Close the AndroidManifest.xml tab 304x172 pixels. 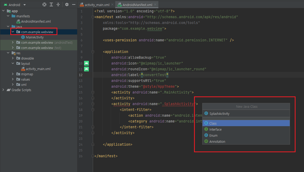[155, 4]
